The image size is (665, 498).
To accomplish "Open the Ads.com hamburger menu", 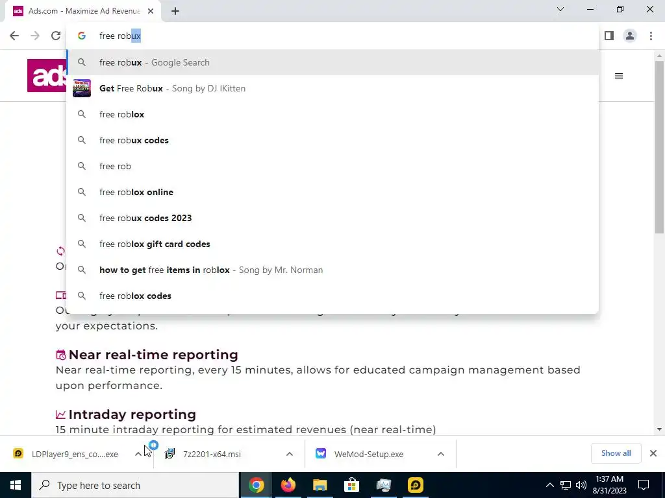I will 619,76.
